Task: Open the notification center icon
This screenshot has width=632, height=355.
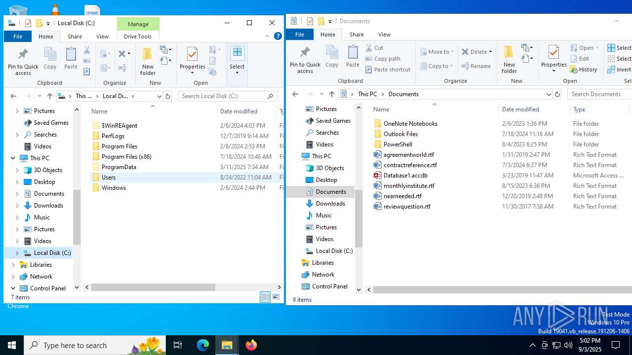Action: pos(616,345)
